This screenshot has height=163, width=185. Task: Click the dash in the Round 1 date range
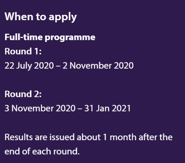[x=58, y=66]
